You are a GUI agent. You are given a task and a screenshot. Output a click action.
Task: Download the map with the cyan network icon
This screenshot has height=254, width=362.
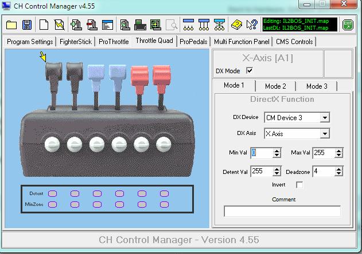click(x=219, y=25)
